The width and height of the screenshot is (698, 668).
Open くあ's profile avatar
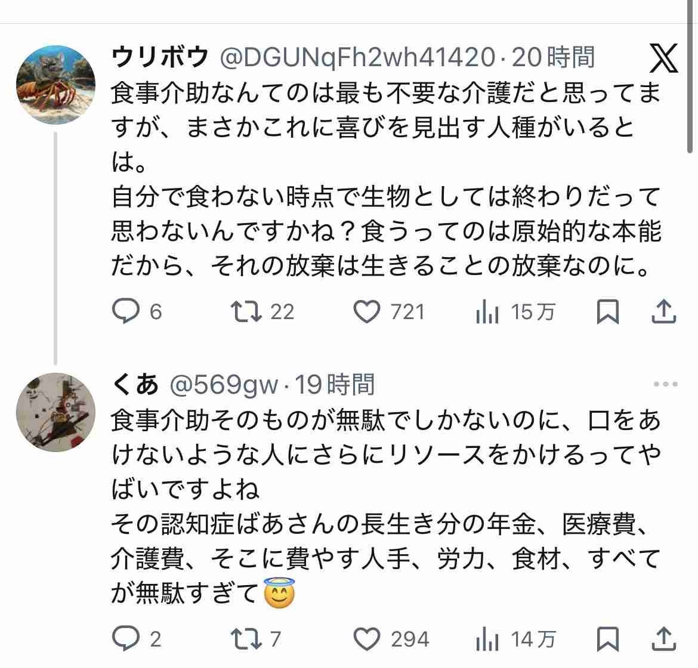[55, 413]
